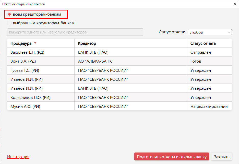
Task: Open the 'Инструкция' link
Action: pos(18,157)
